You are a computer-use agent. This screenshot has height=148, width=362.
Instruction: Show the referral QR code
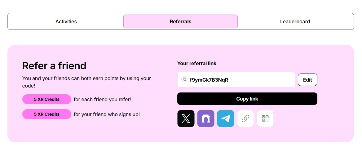click(265, 119)
